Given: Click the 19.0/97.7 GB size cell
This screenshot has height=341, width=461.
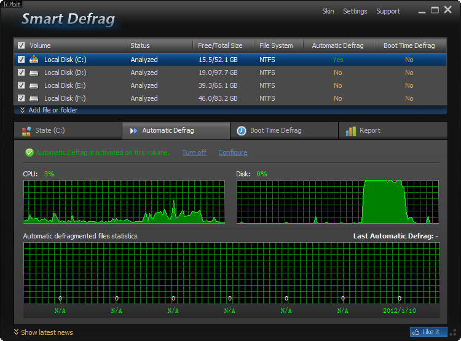Looking at the screenshot, I should pos(218,73).
